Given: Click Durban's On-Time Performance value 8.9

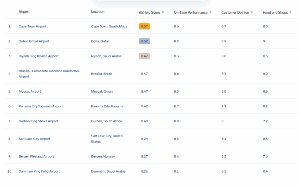Looking at the screenshot, I should [x=176, y=121].
